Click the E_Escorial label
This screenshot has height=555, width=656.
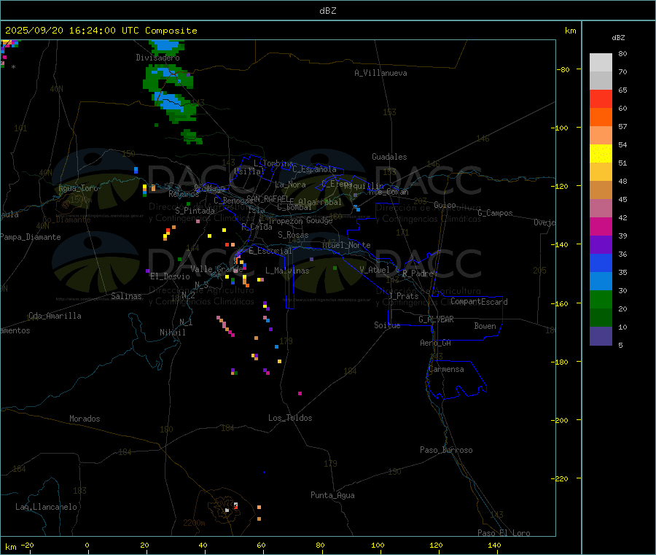click(x=270, y=251)
